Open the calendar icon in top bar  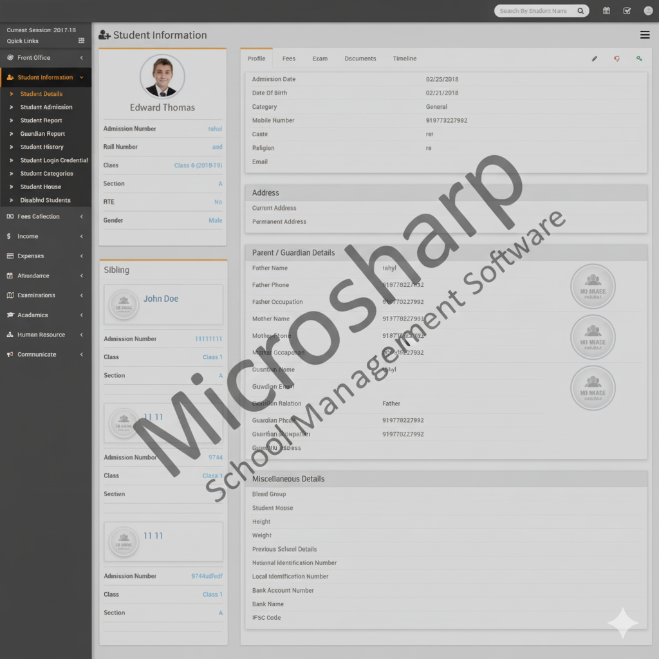tap(606, 11)
